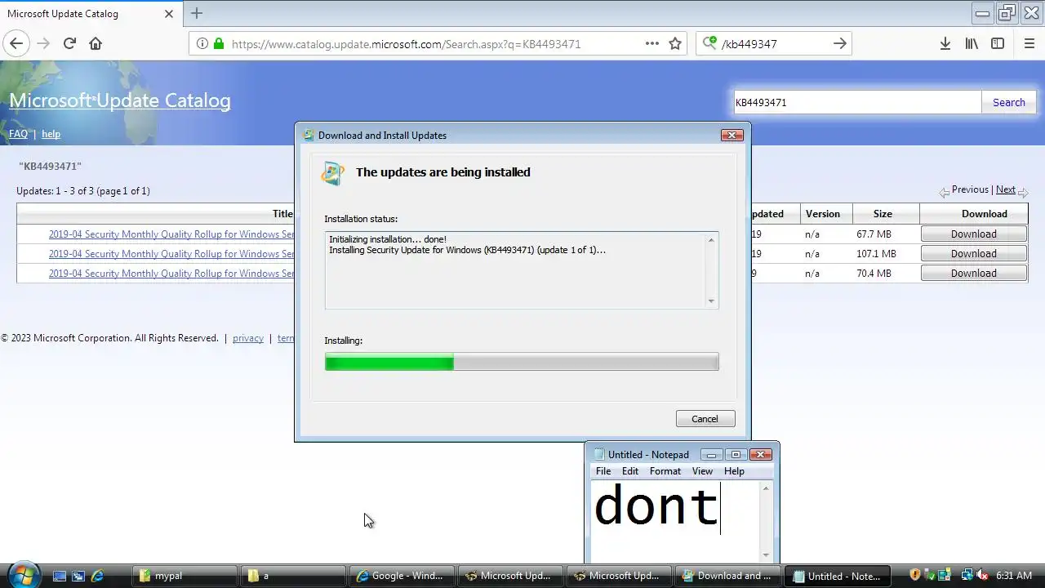Sort results by the Size column header
The height and width of the screenshot is (588, 1045).
(x=883, y=214)
